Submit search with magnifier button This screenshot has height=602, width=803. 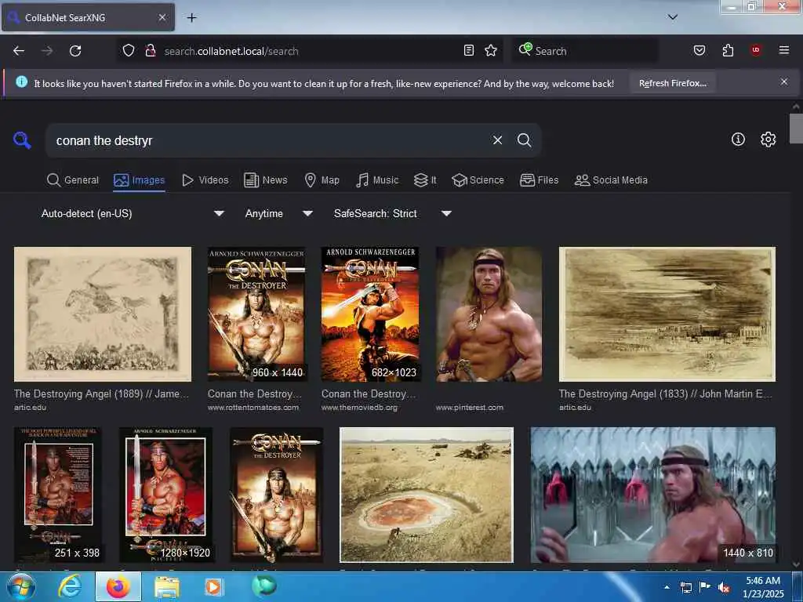click(x=524, y=140)
